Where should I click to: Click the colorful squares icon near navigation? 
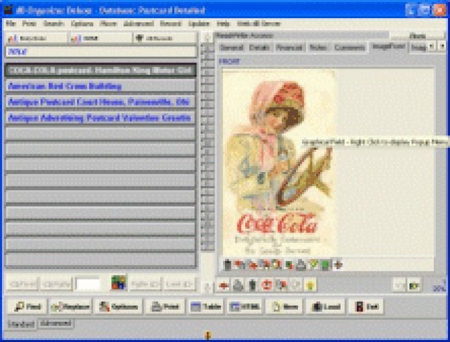119,283
